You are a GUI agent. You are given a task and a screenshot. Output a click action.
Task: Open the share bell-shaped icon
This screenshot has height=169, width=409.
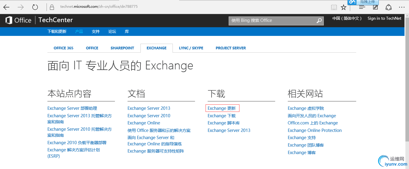(x=389, y=7)
